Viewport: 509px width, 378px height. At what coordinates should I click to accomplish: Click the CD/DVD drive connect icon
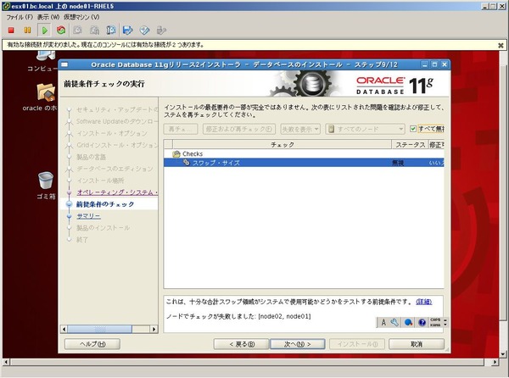145,31
